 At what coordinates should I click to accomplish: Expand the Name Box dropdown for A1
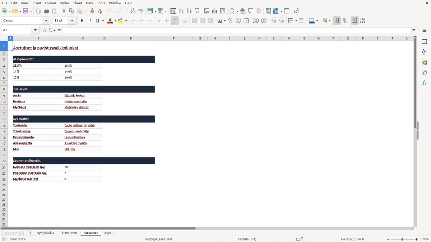pos(37,30)
